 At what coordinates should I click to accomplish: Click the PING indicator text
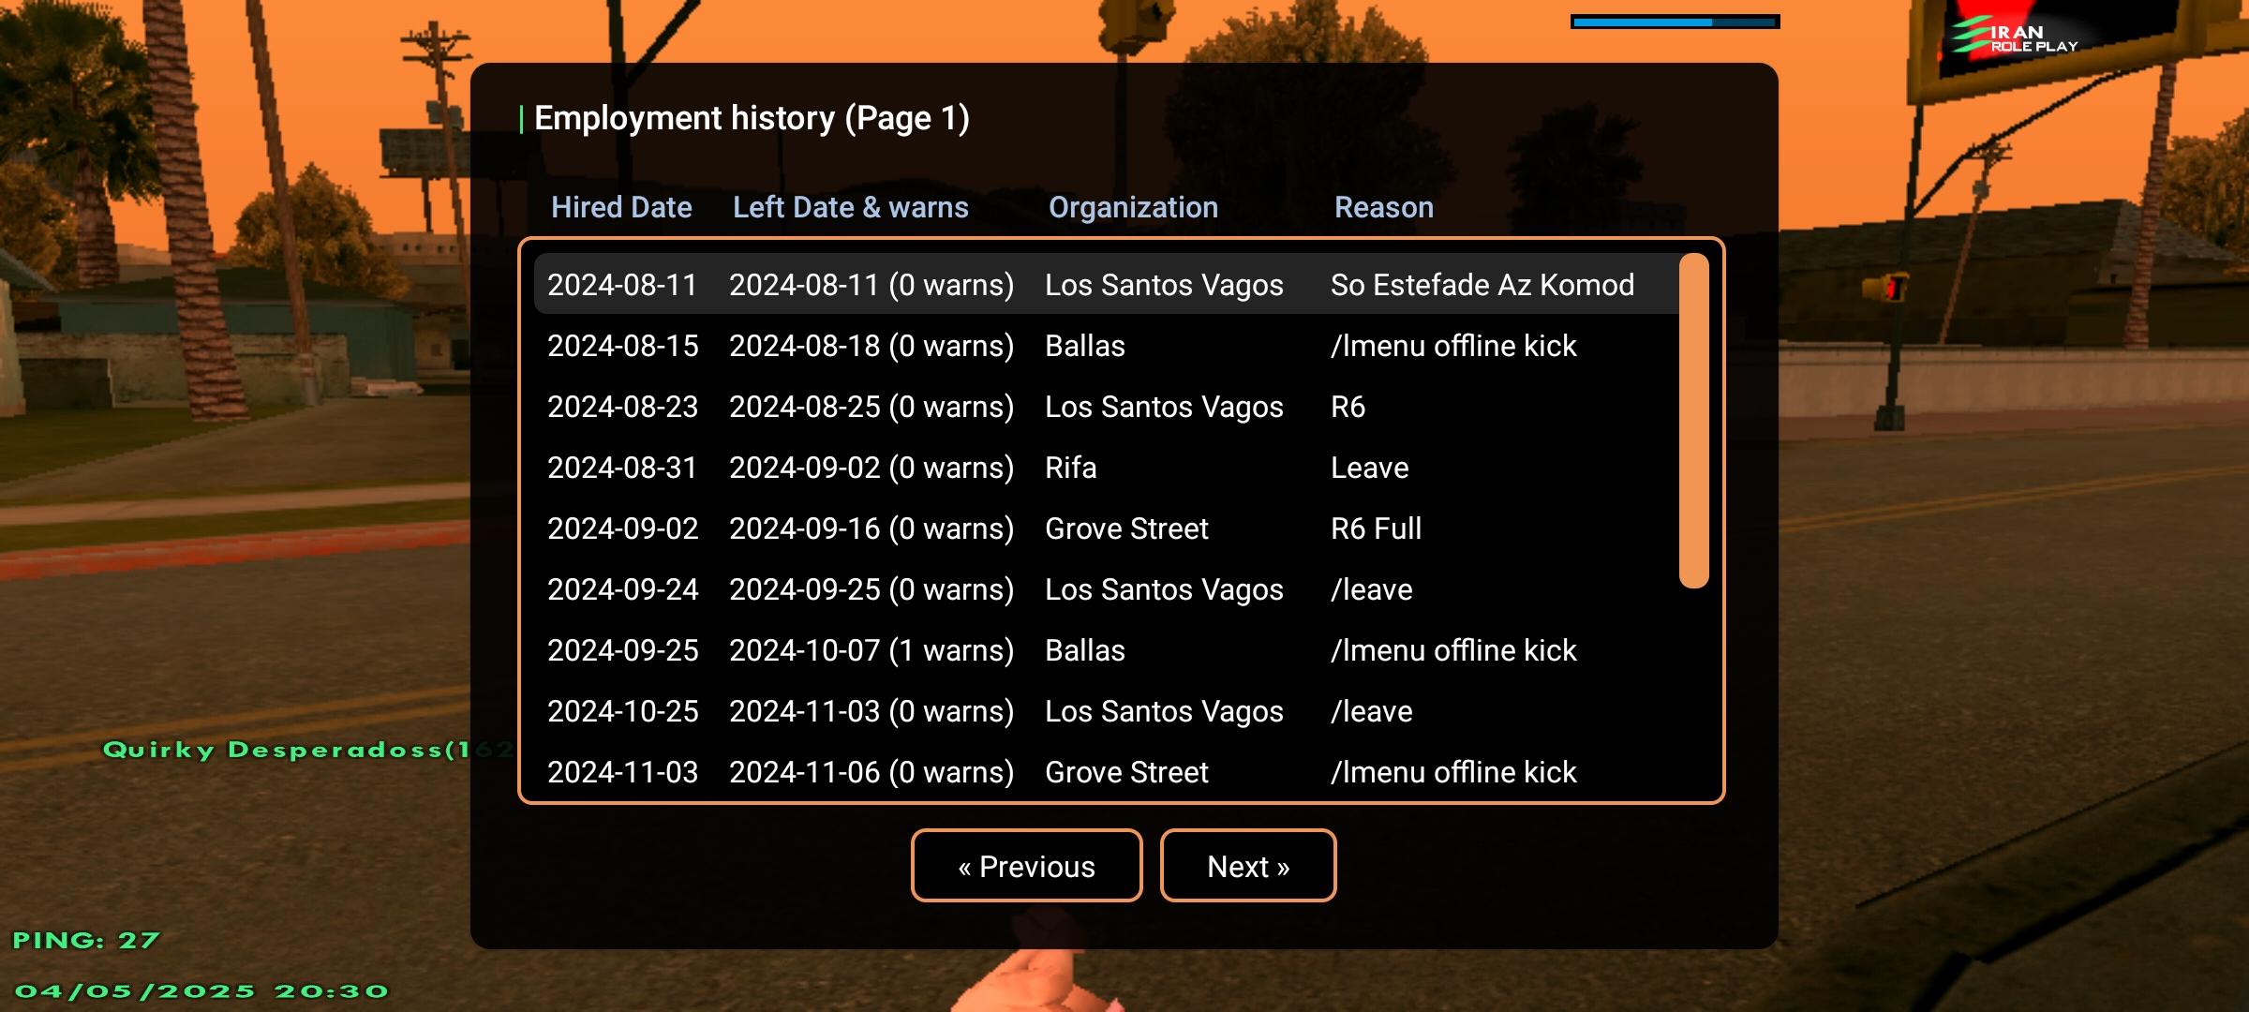tap(86, 940)
